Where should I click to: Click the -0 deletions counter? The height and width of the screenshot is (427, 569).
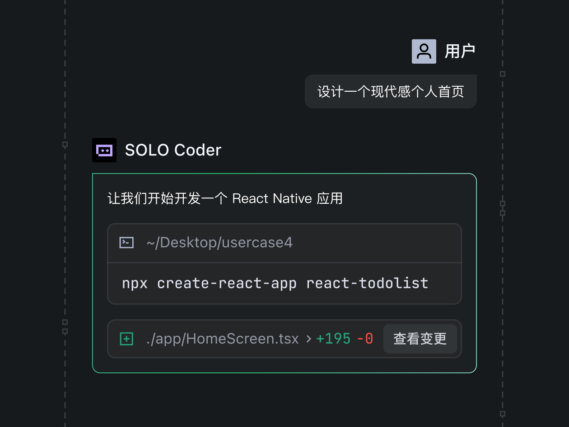click(365, 338)
